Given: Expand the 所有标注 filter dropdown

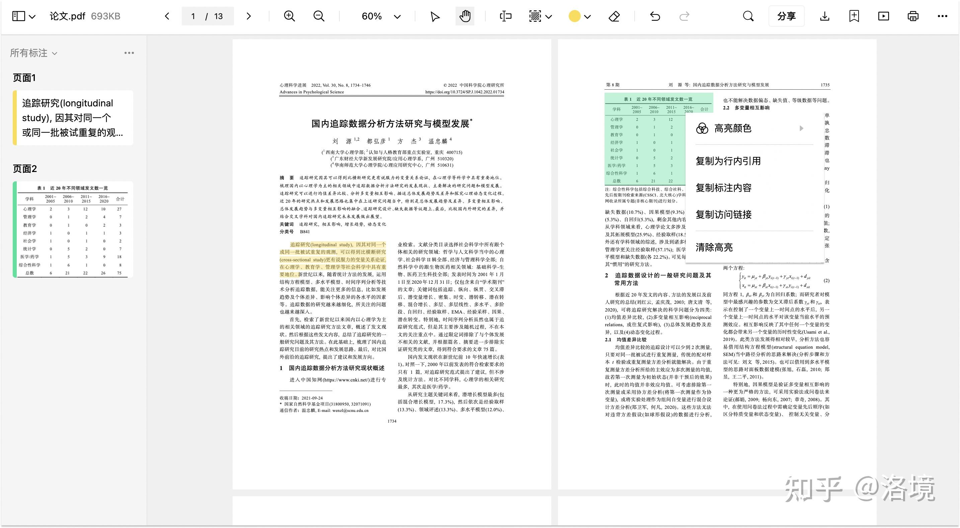Looking at the screenshot, I should point(33,53).
